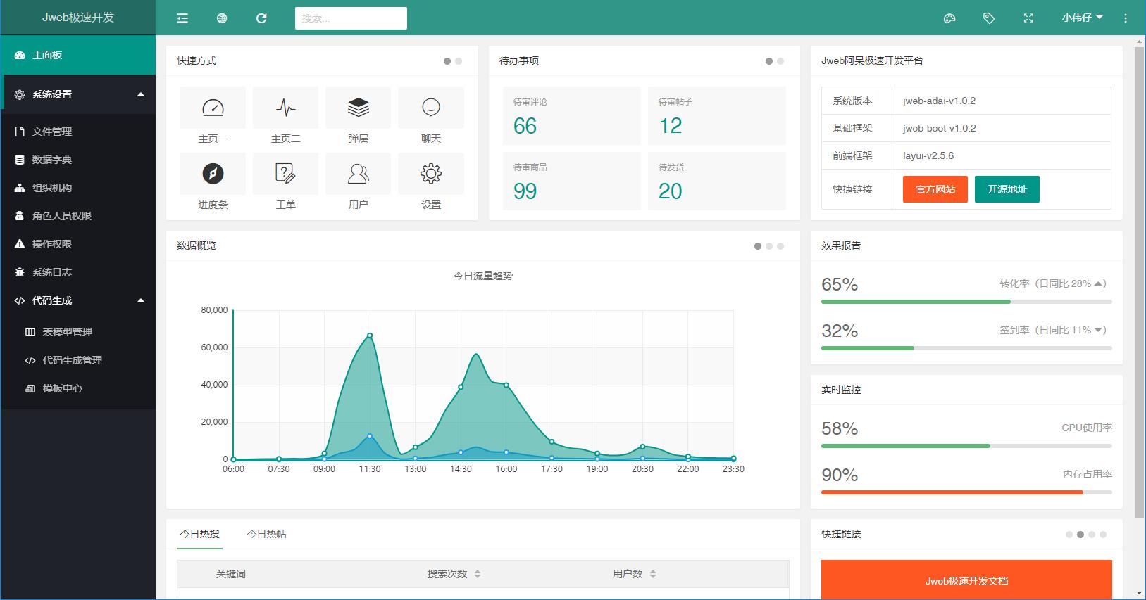Click the 开源地址 button

1007,189
